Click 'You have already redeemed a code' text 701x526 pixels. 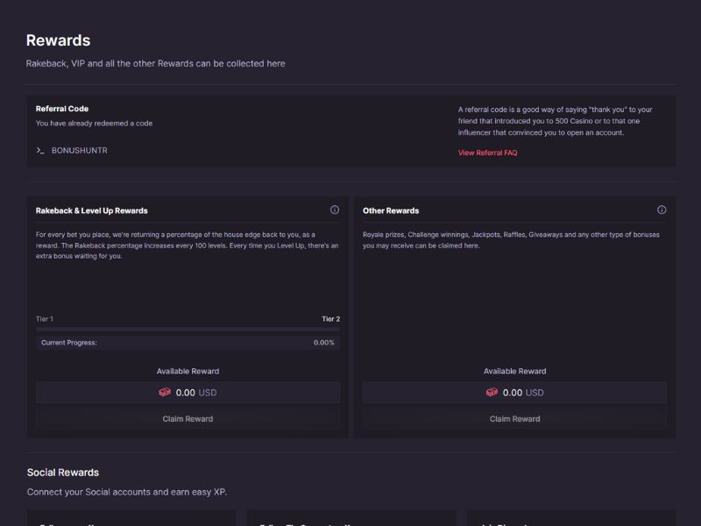point(94,123)
